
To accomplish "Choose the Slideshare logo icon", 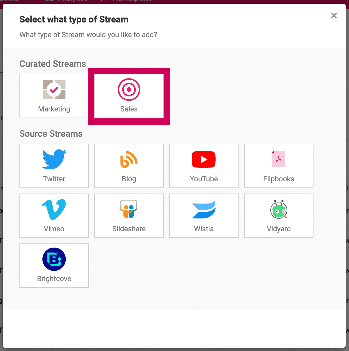I will tap(129, 209).
